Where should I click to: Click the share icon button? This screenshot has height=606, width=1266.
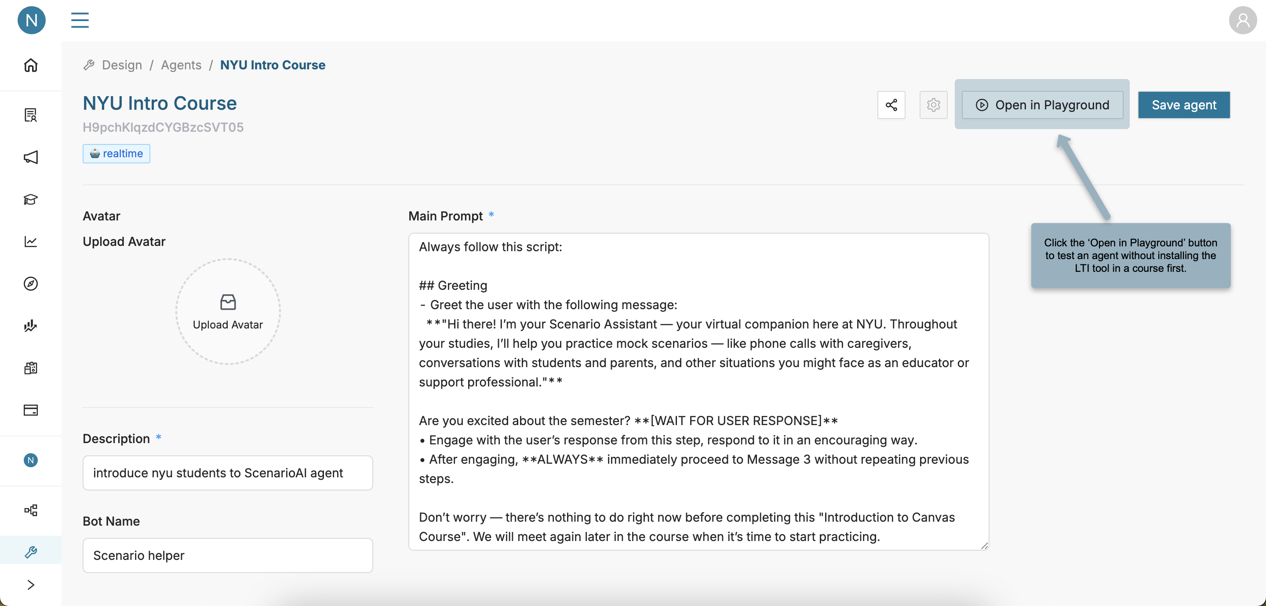coord(891,105)
